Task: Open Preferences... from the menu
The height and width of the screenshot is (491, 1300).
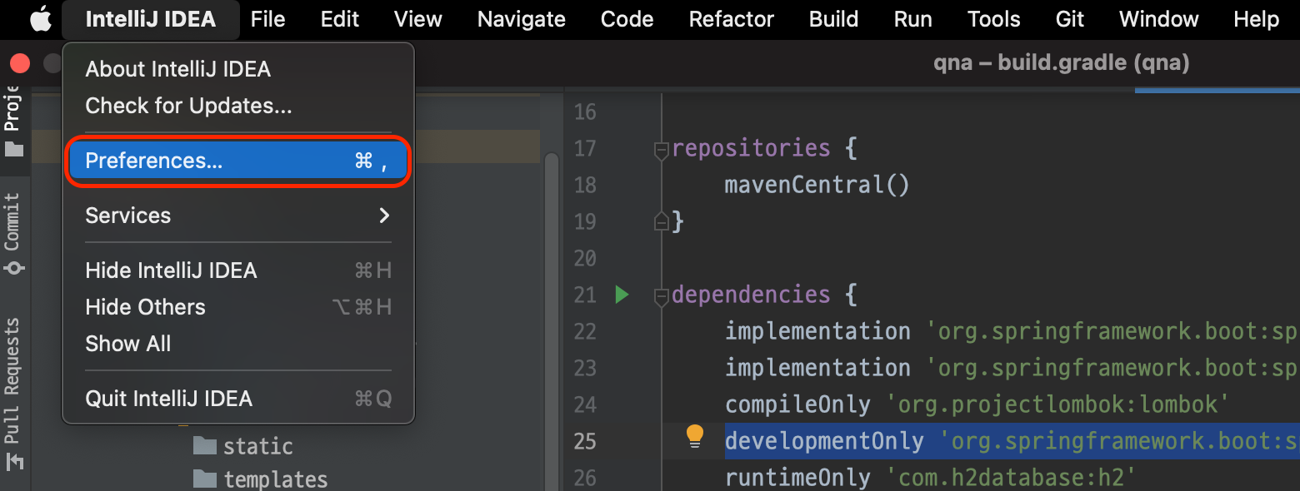Action: click(x=238, y=161)
